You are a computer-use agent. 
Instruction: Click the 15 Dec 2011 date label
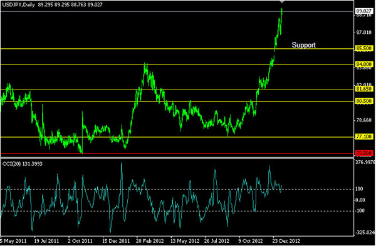116,241
